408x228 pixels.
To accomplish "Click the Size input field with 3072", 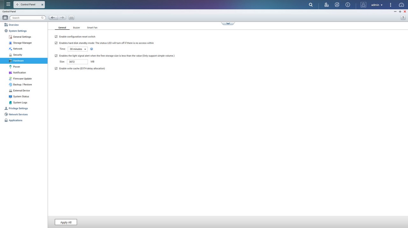I will pos(77,62).
